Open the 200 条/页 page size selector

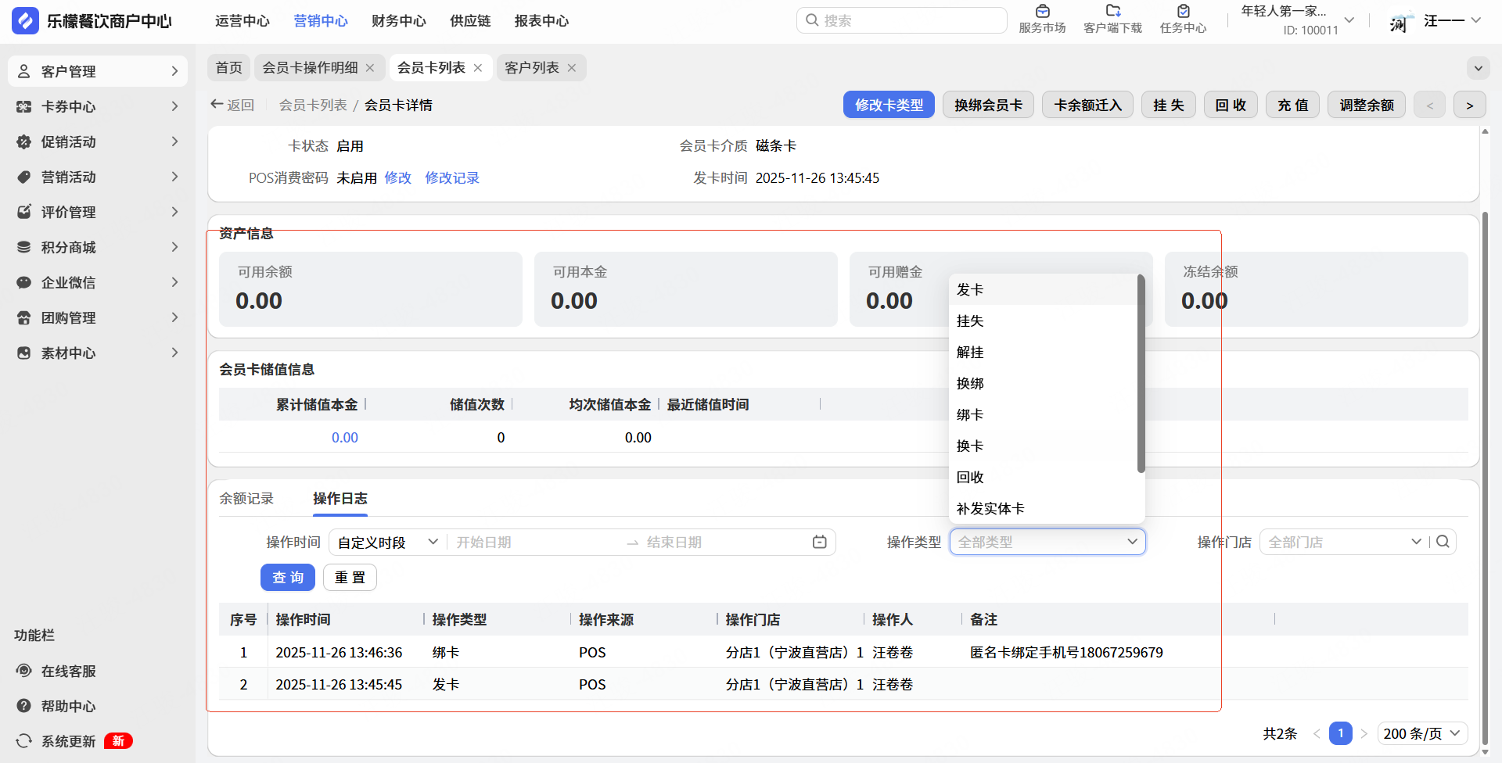[x=1421, y=733]
